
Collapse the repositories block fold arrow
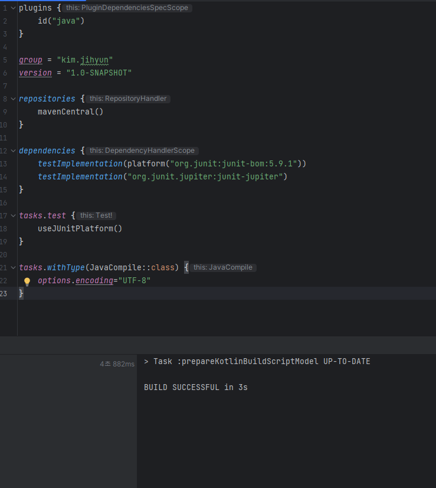point(13,99)
